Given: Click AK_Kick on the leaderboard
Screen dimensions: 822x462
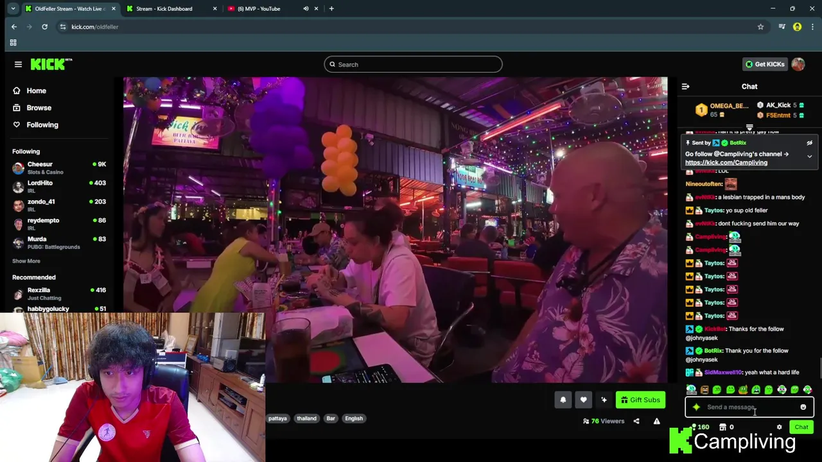Looking at the screenshot, I should (778, 105).
